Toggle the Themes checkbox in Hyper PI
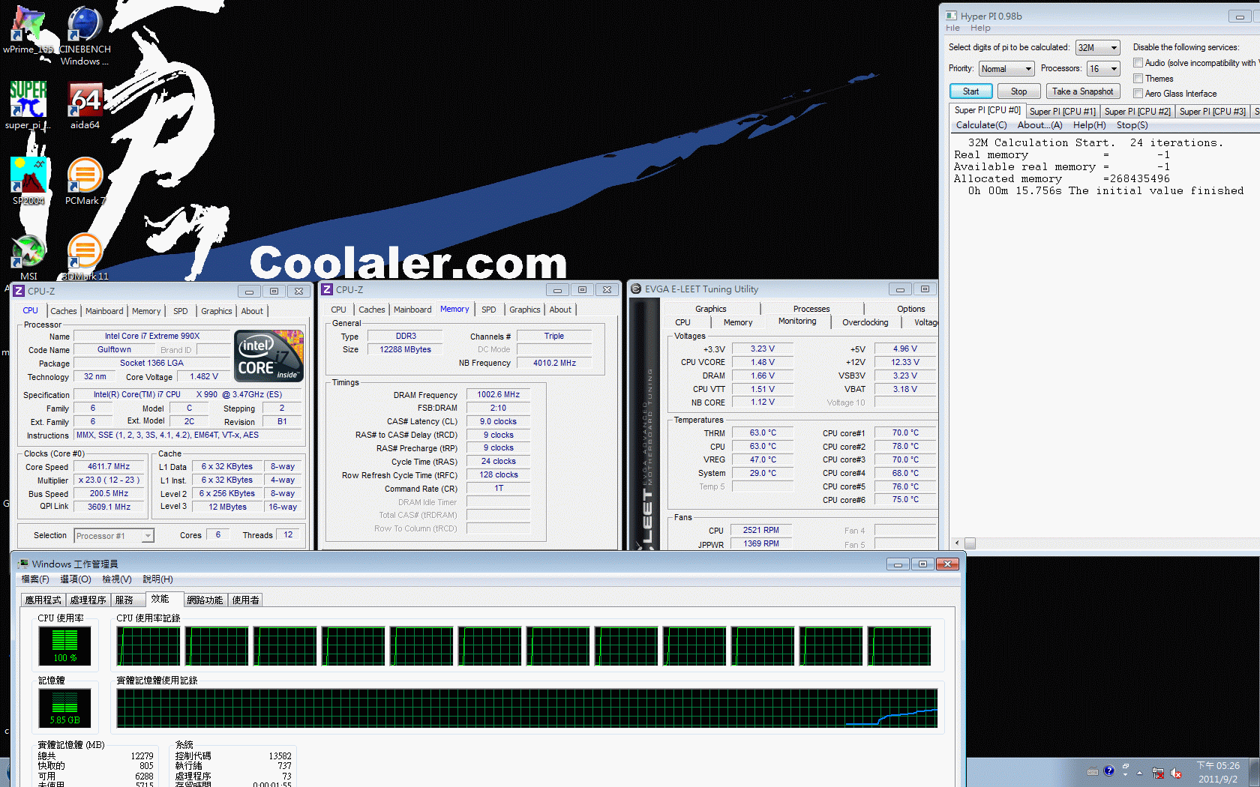 point(1138,79)
